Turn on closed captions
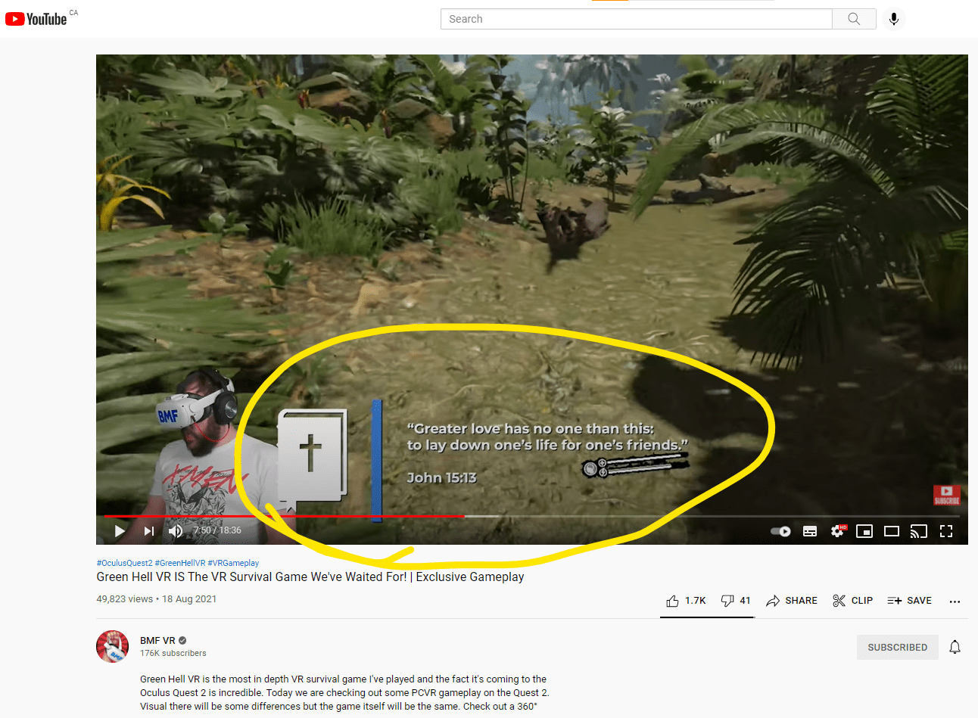This screenshot has height=718, width=978. [x=810, y=531]
